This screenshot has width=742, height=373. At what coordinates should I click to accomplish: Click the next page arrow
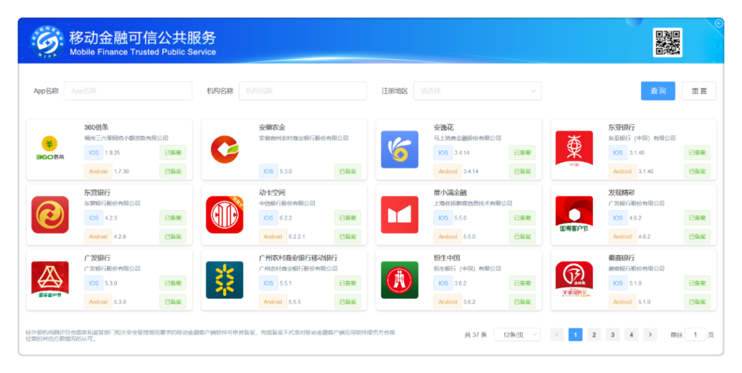point(650,335)
